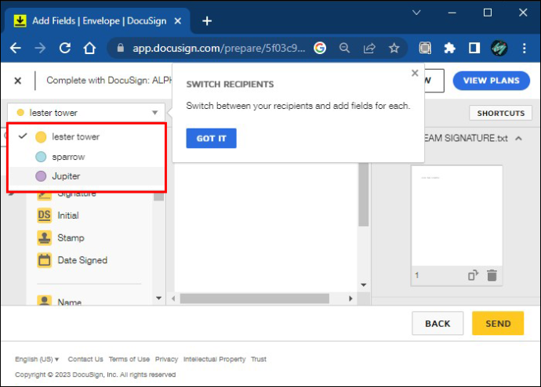Open the tab search chevron
Image resolution: width=541 pixels, height=387 pixels.
point(416,13)
